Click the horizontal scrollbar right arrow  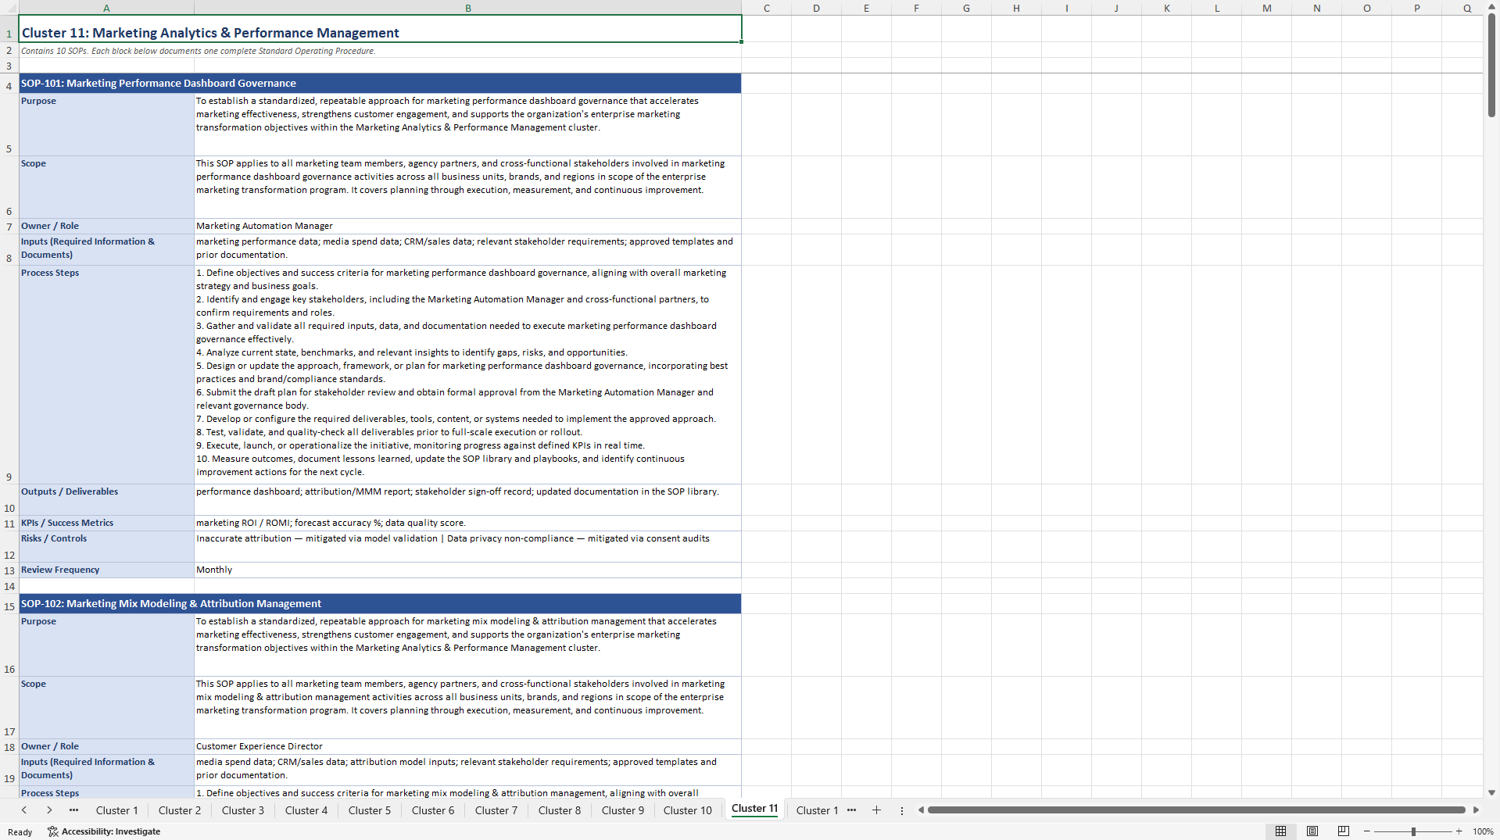tap(1476, 810)
